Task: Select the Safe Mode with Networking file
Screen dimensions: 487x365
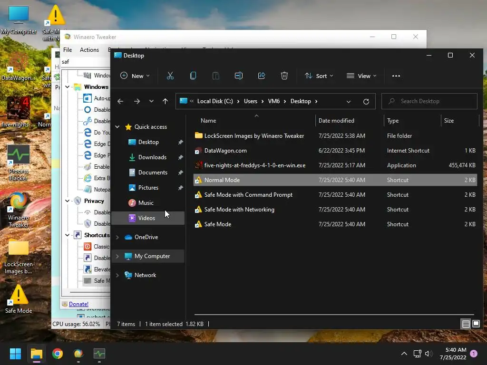Action: coord(335,210)
